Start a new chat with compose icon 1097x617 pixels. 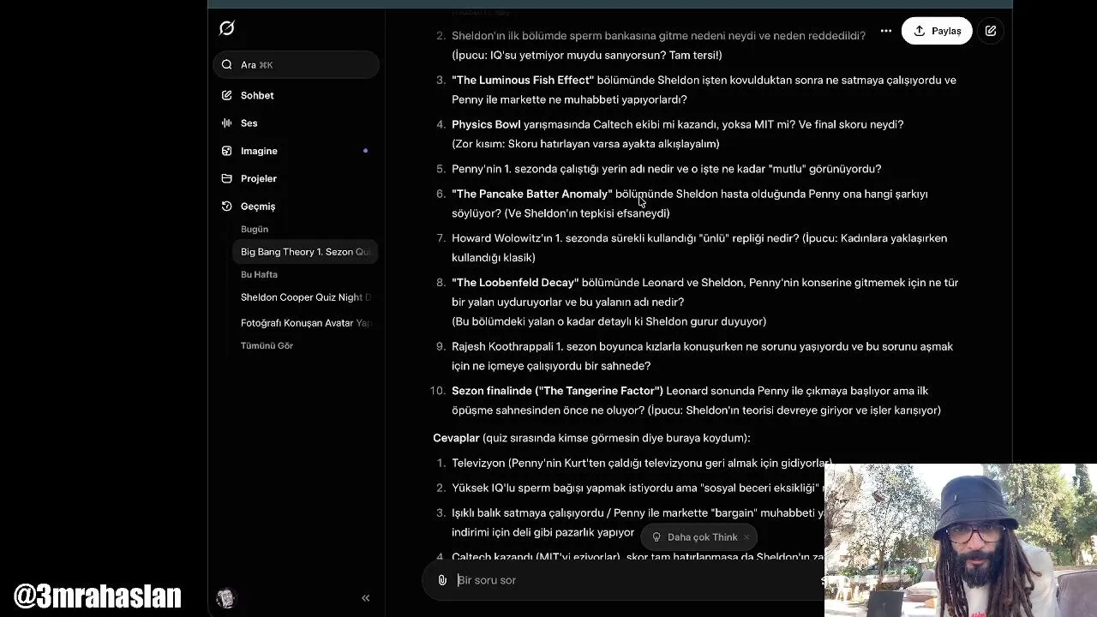point(991,31)
